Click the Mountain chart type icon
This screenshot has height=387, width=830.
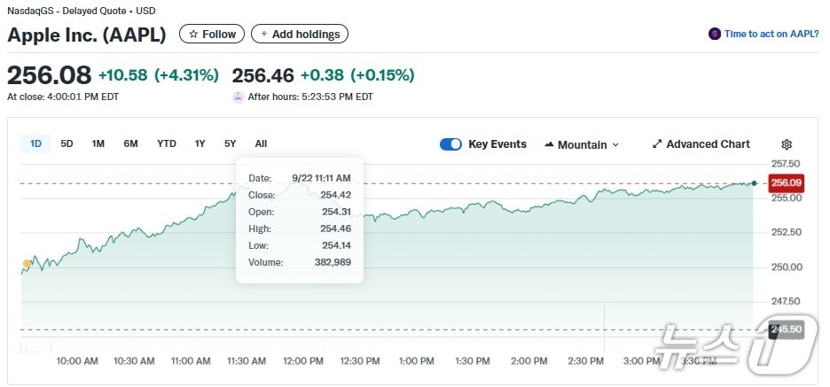click(x=549, y=144)
